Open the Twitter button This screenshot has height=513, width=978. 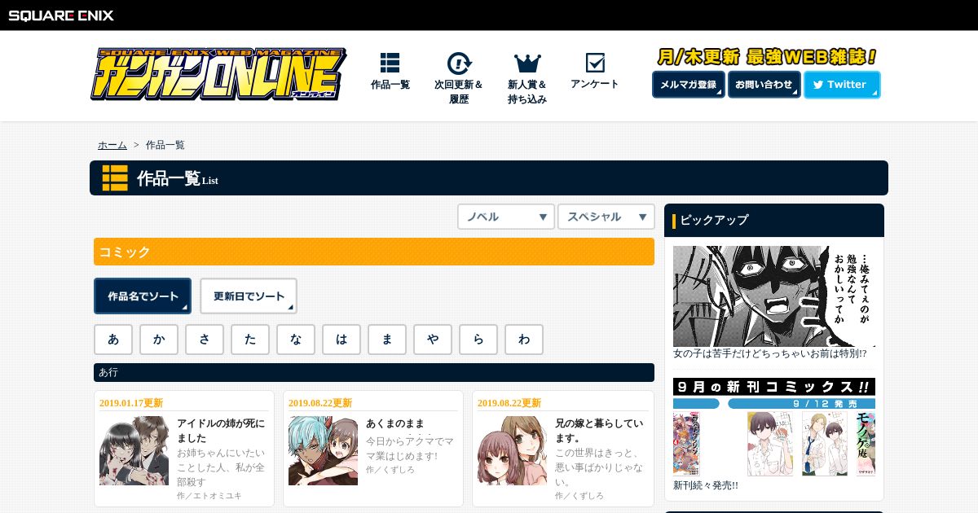[842, 85]
